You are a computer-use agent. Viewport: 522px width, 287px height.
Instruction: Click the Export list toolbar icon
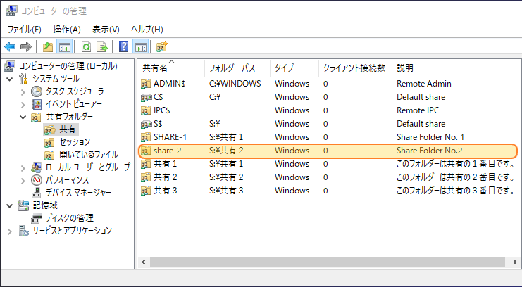(x=102, y=47)
